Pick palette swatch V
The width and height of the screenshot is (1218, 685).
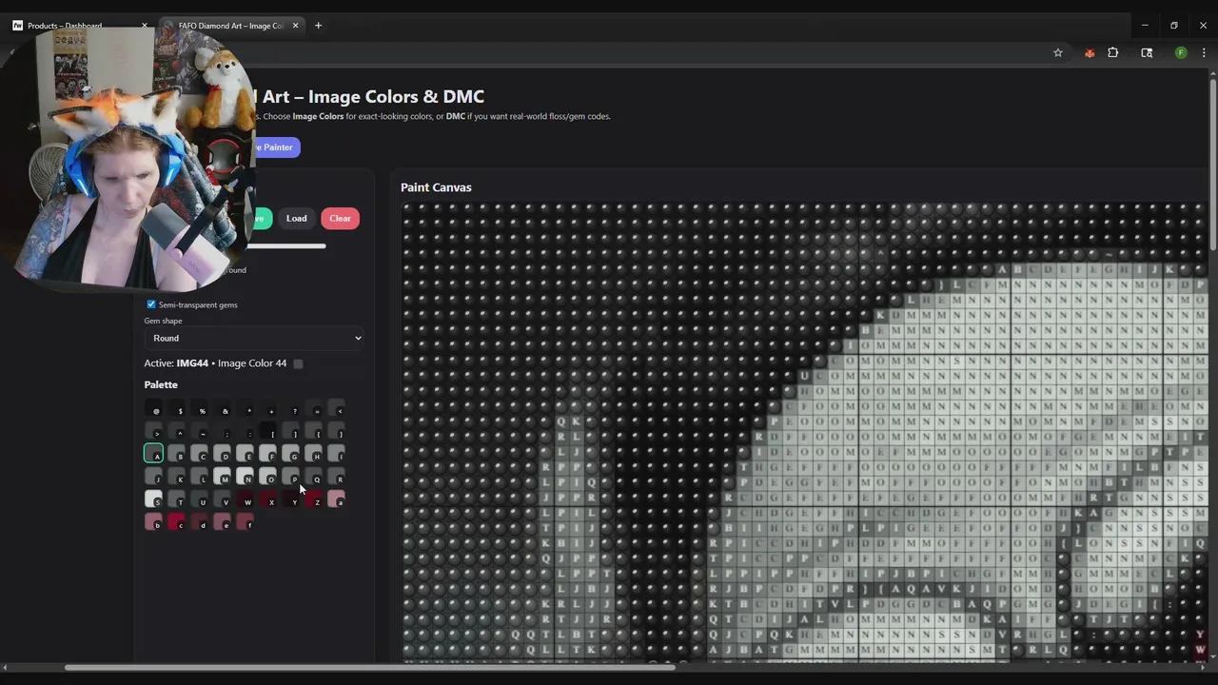click(x=222, y=499)
